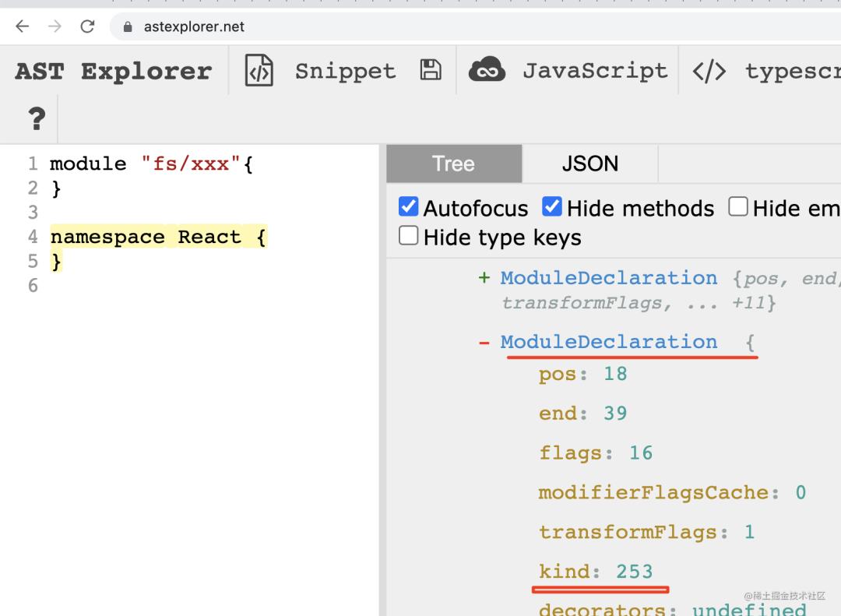
Task: Open the Snippet menu
Action: pos(346,71)
